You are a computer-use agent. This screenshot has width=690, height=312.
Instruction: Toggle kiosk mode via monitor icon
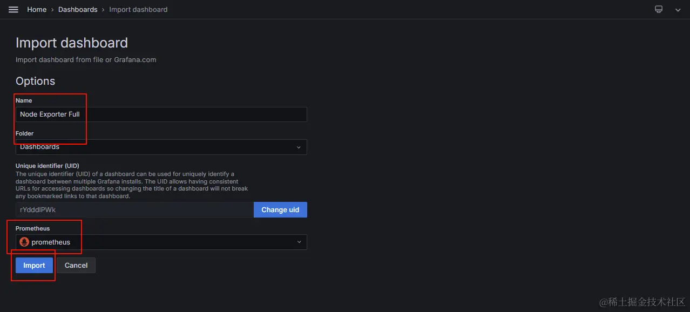coord(659,9)
